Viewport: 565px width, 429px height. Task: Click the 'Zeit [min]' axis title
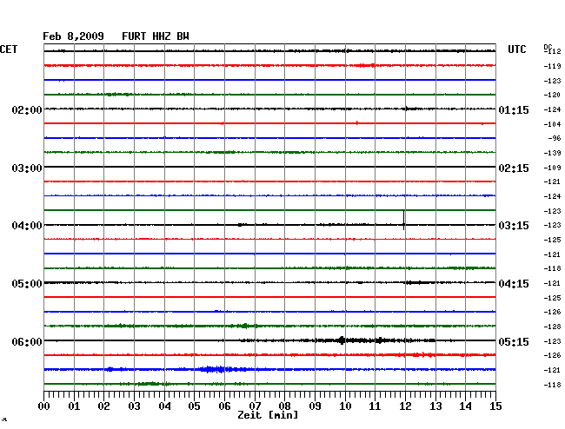268,415
